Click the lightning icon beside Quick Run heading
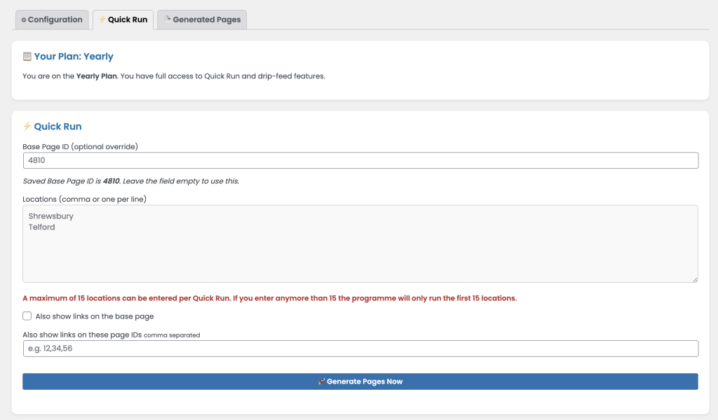Screen dimensions: 718x420 tap(27, 127)
